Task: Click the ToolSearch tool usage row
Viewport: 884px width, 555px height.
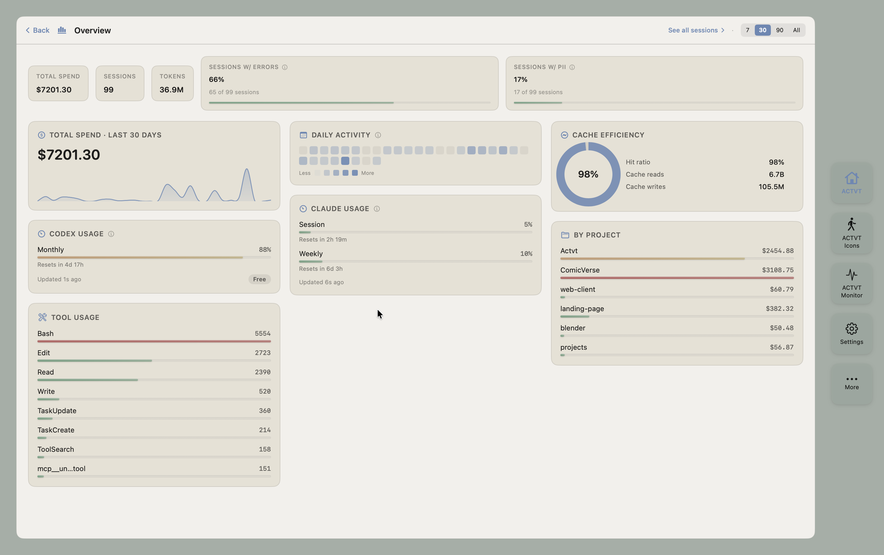Action: coord(154,452)
